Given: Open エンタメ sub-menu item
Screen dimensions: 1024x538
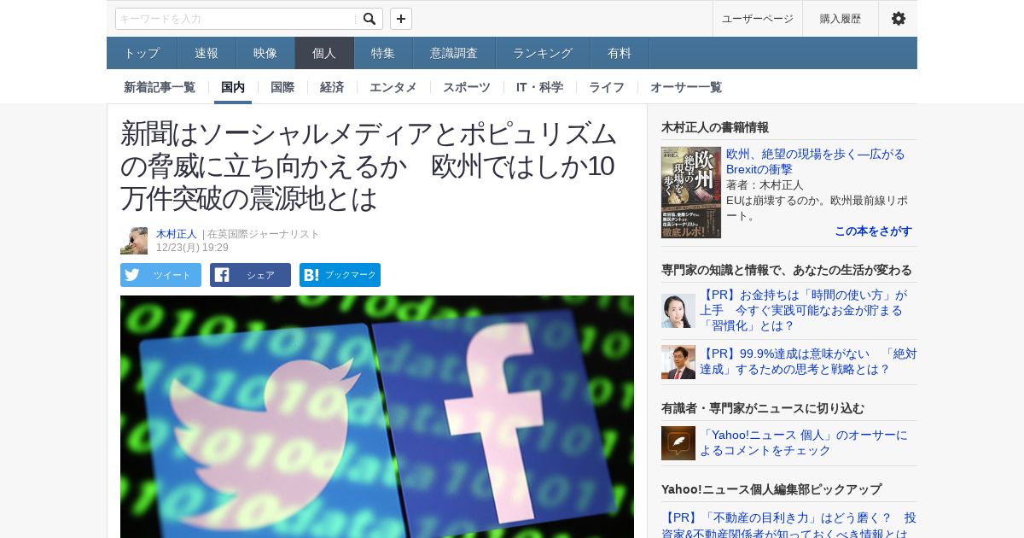Looking at the screenshot, I should [x=393, y=87].
